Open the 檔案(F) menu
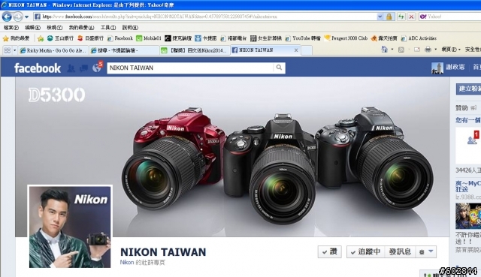 pyautogui.click(x=11, y=28)
